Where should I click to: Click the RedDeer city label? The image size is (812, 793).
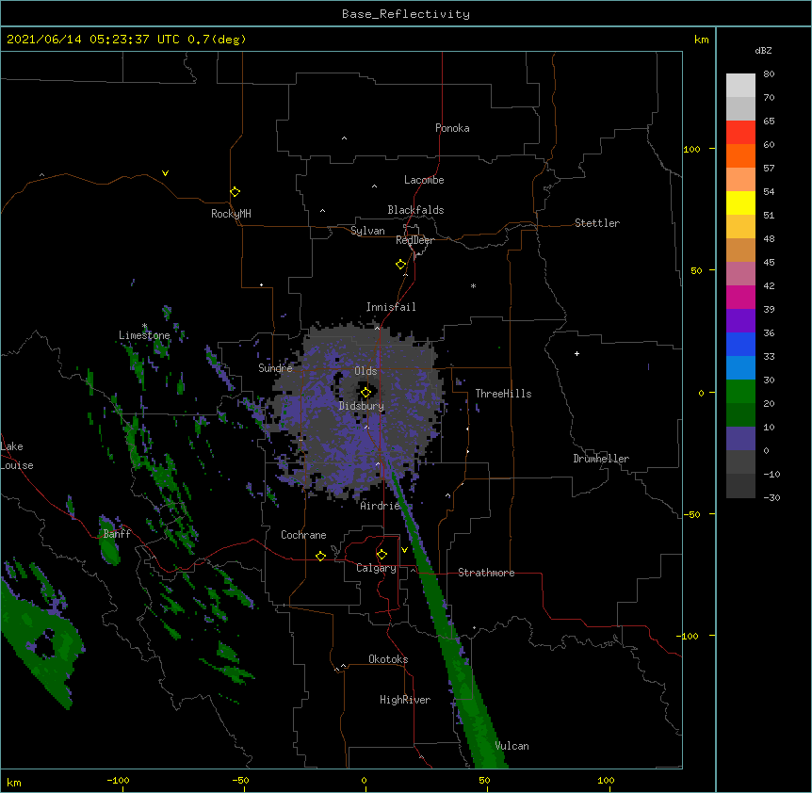click(x=414, y=240)
